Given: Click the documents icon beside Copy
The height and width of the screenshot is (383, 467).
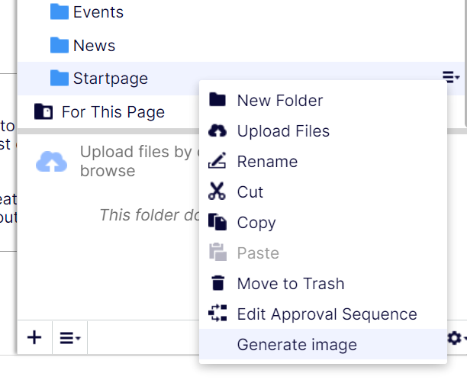Looking at the screenshot, I should 217,222.
